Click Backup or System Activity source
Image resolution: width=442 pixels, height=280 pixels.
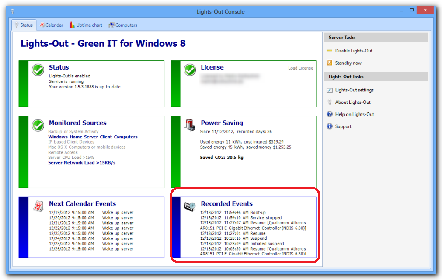pyautogui.click(x=73, y=131)
